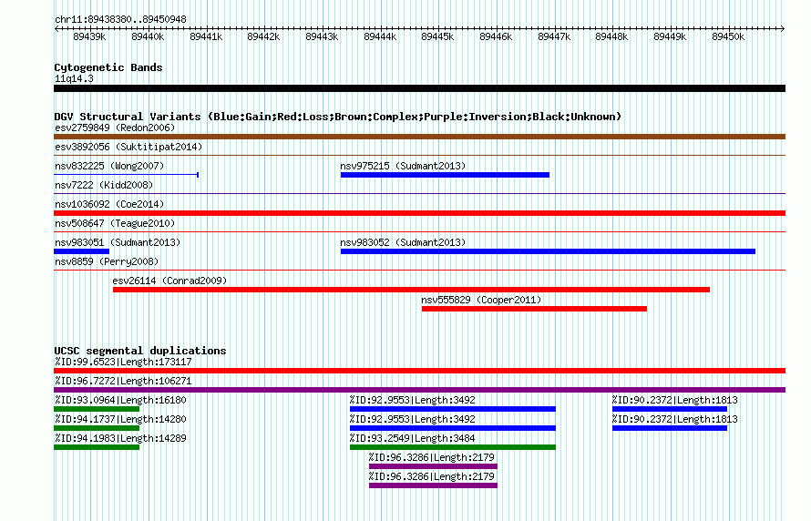Viewport: 811px width, 521px height.
Task: Pick the 89444k mark on the scale
Action: (381, 36)
